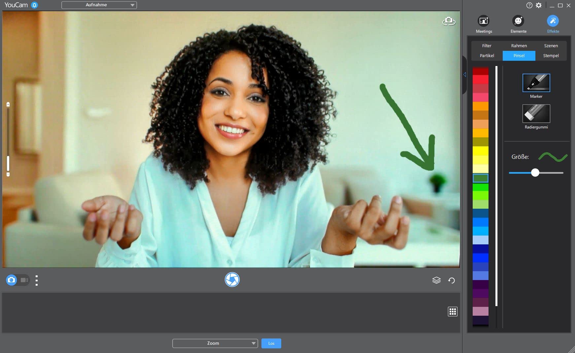Click the undo reset arrow icon

coord(452,280)
